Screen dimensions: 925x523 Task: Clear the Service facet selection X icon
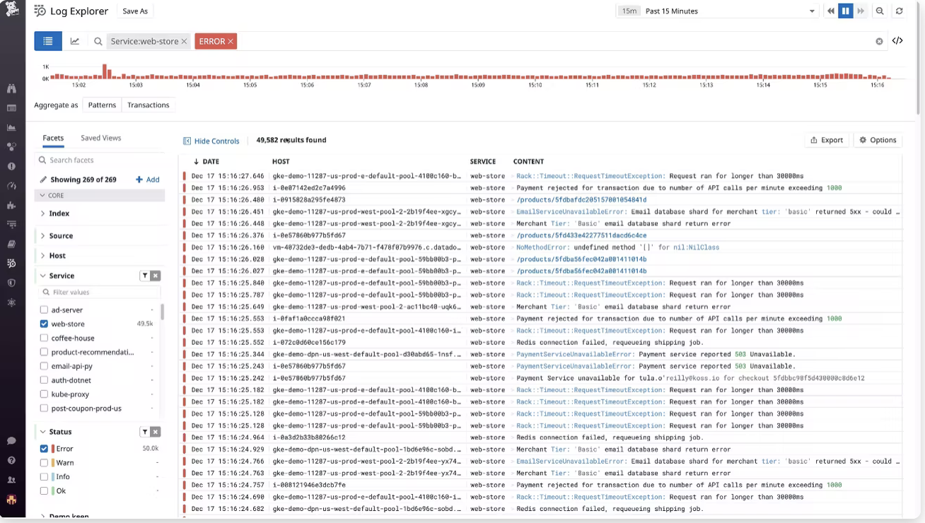[x=156, y=276]
